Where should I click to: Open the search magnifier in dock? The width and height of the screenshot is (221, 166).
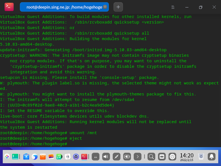tap(151, 157)
